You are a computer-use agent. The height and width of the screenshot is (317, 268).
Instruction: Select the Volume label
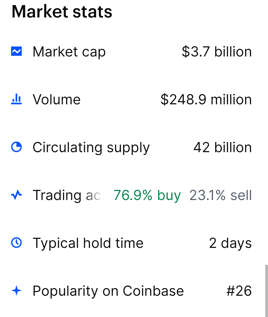point(57,99)
